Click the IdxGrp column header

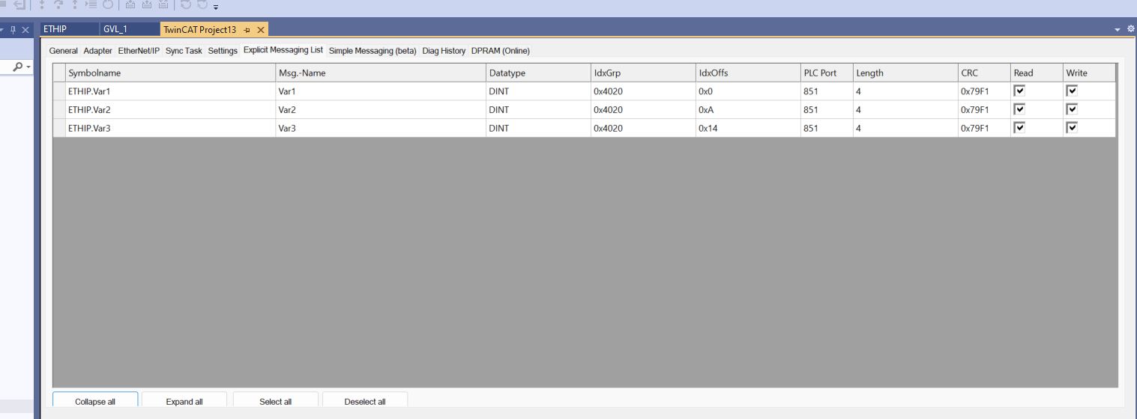[642, 73]
